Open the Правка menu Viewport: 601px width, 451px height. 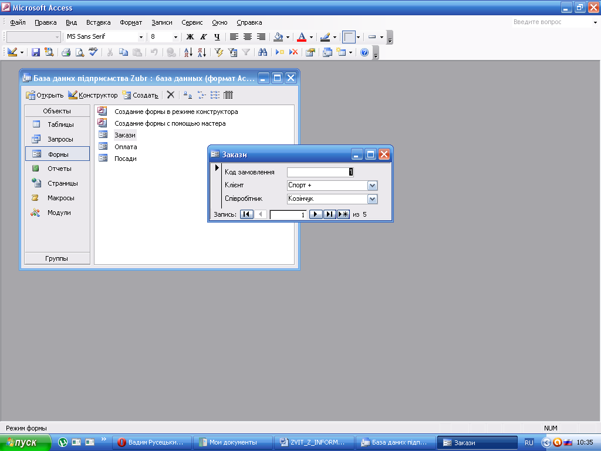pos(46,22)
